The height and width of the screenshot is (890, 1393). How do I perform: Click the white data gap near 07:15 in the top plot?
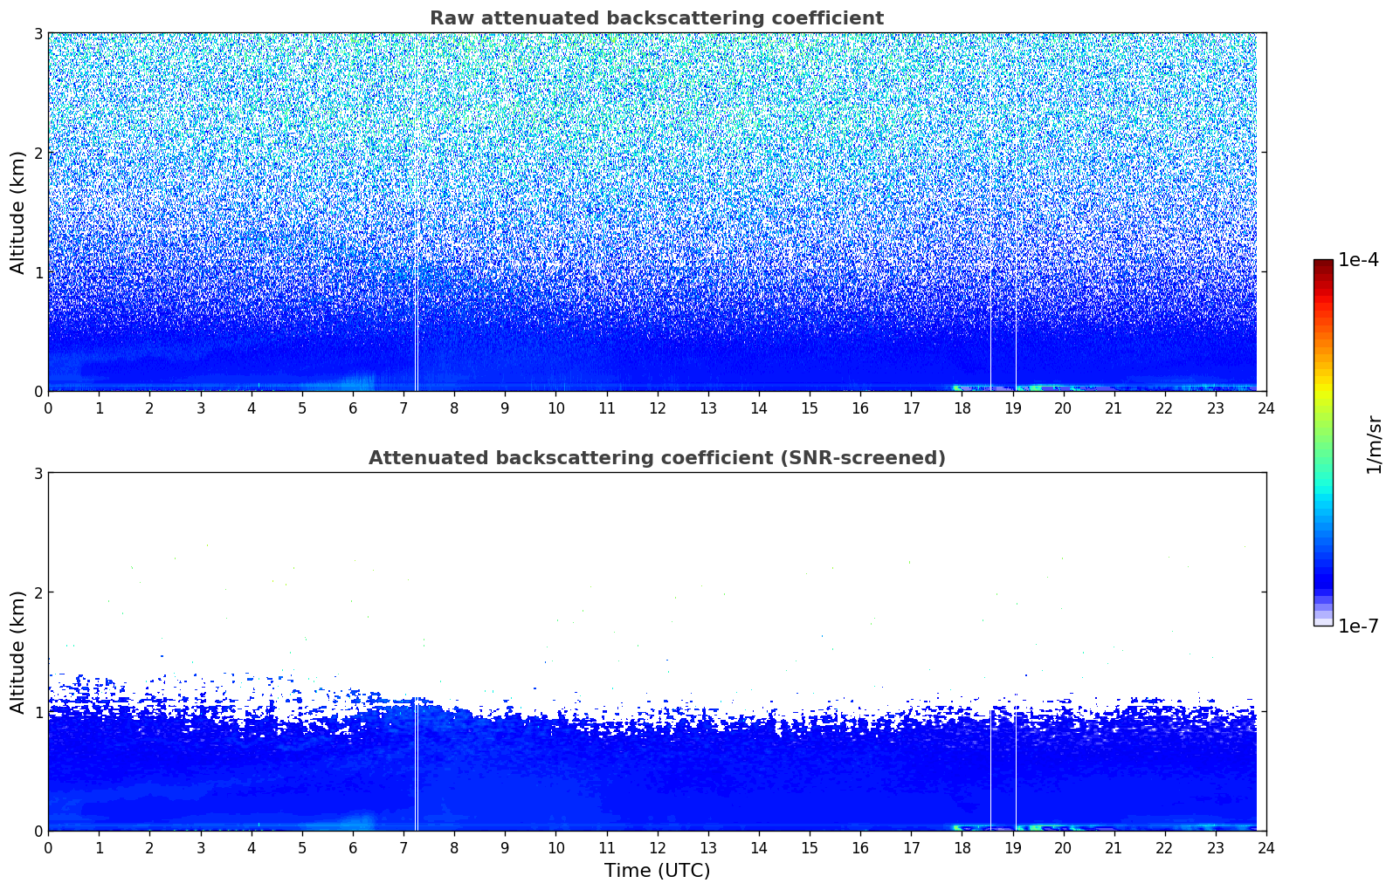417,212
